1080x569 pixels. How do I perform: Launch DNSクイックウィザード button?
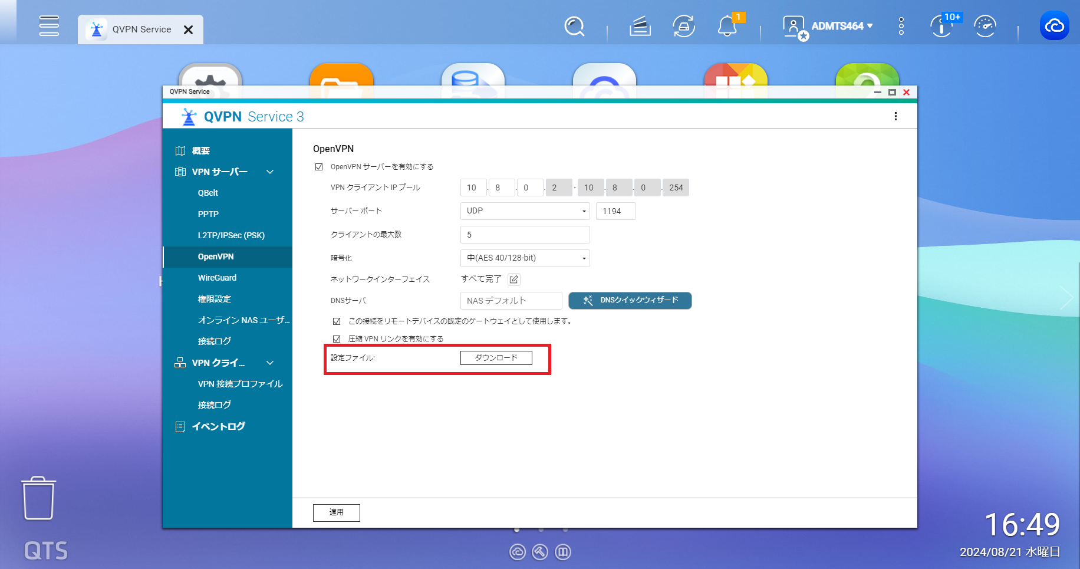pyautogui.click(x=630, y=301)
